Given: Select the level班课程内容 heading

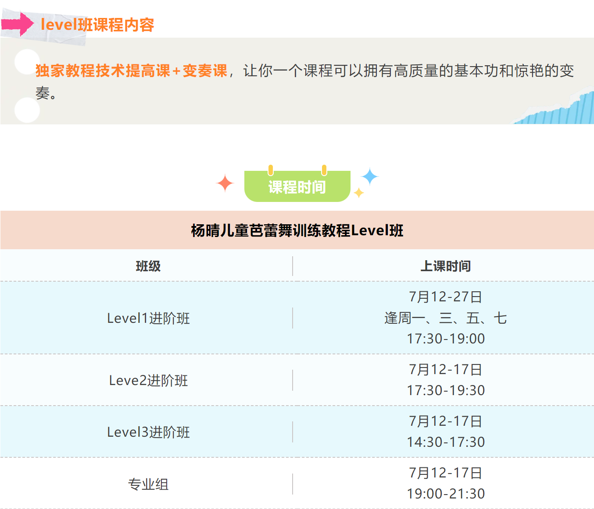Looking at the screenshot, I should tap(97, 25).
